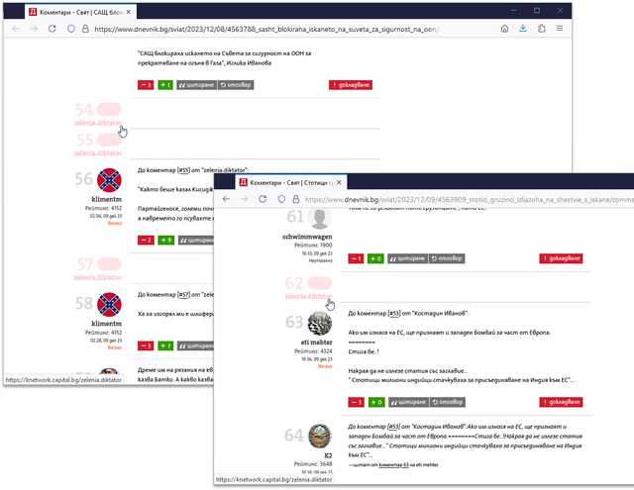Screen dimensions: 634x490
Task: Upvote comment 63 with +0
Action: tap(376, 402)
